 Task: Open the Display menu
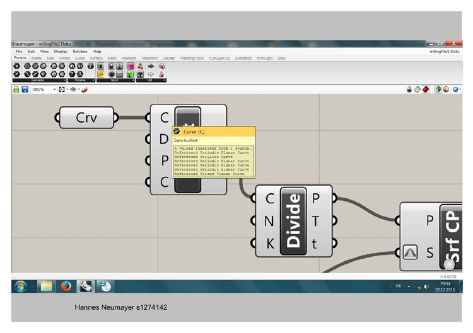[61, 52]
